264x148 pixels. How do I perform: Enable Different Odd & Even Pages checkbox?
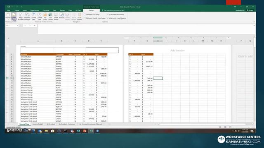point(85,18)
